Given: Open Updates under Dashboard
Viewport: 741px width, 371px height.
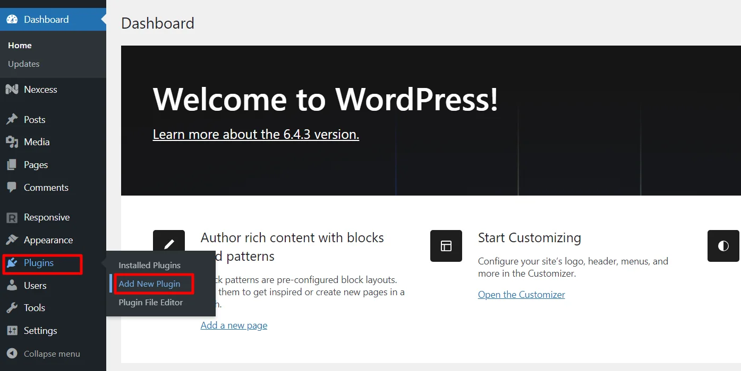Looking at the screenshot, I should coord(23,64).
